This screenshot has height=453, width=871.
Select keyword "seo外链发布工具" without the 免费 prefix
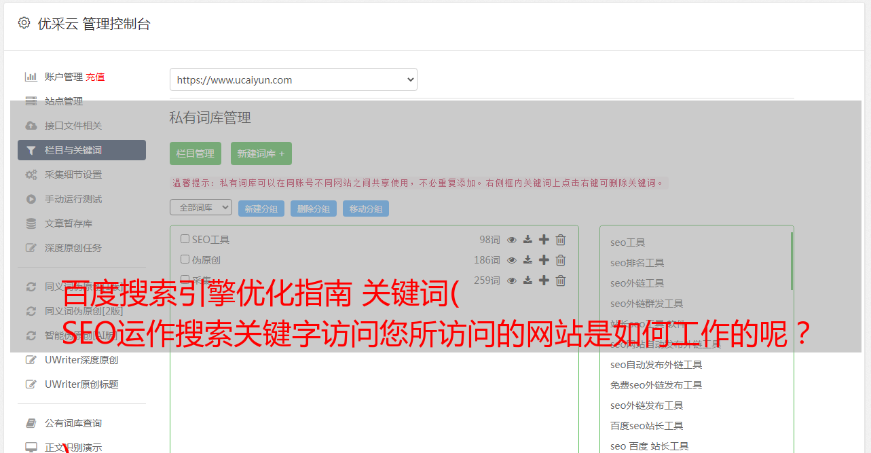(647, 405)
